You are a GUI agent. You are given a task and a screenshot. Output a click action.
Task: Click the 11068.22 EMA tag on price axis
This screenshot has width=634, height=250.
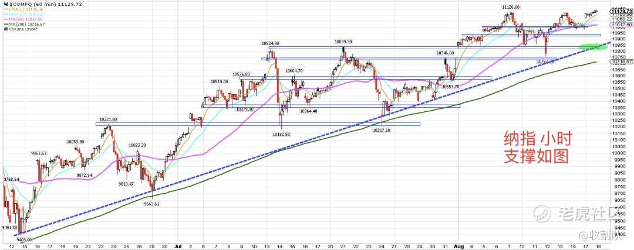(622, 19)
